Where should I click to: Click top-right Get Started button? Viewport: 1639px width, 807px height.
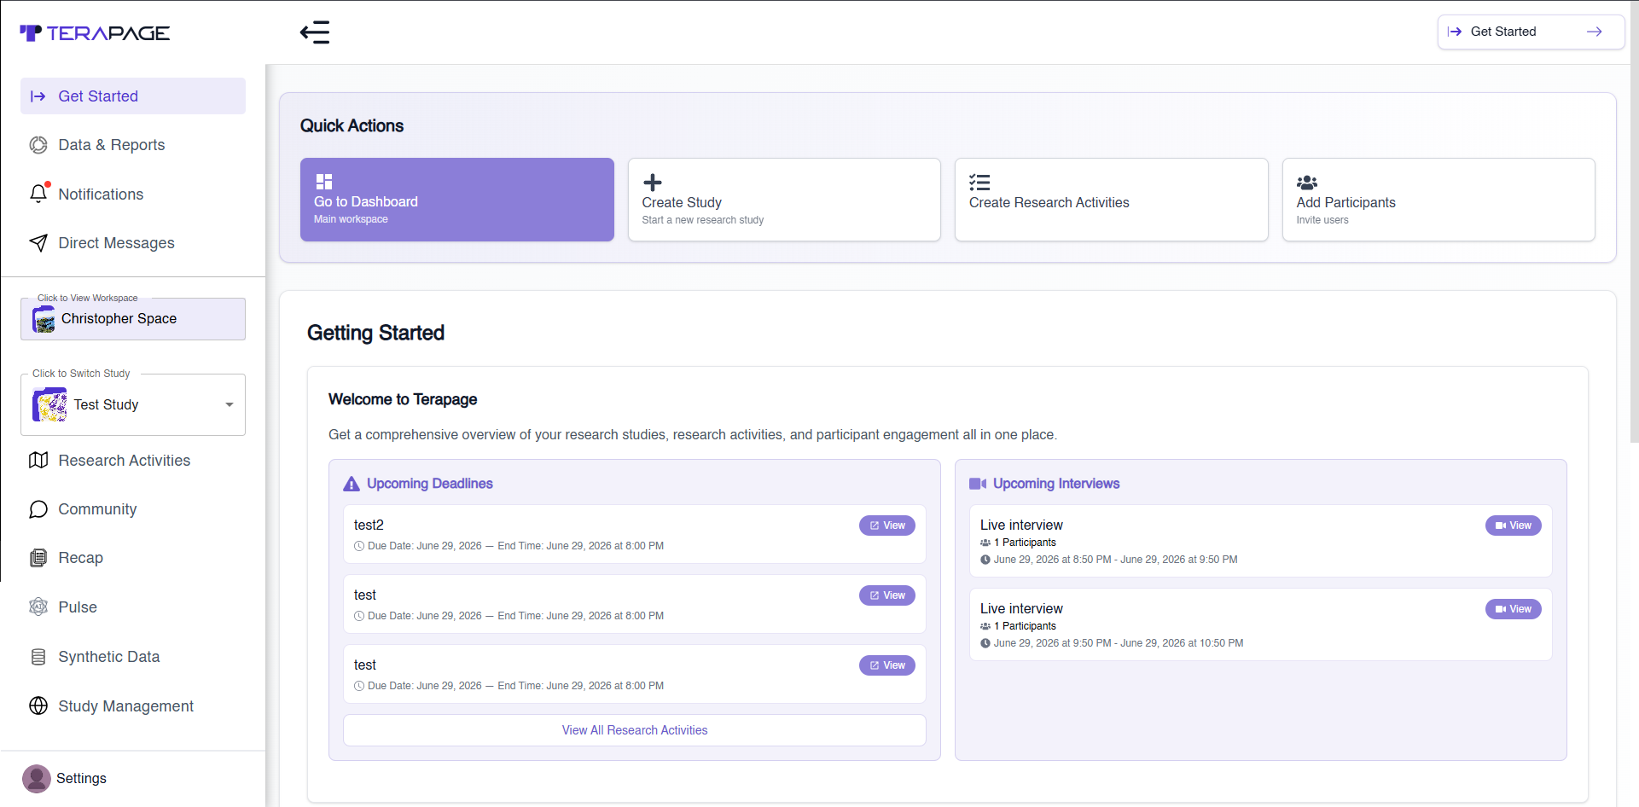1531,32
